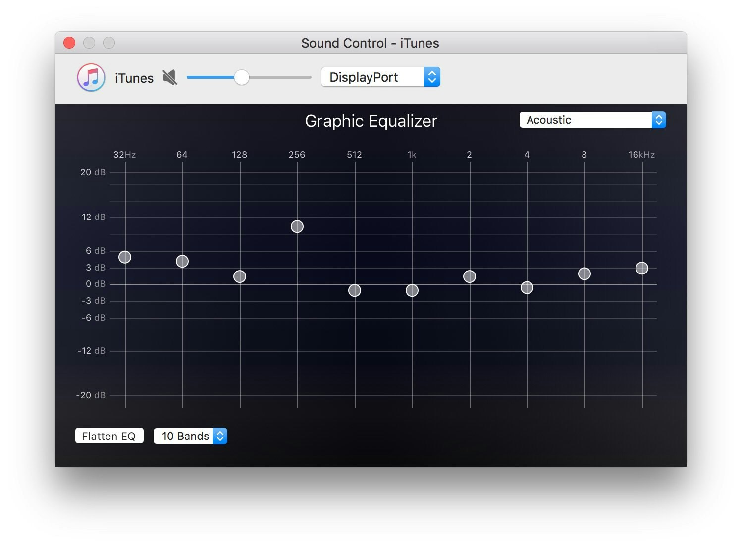Click the volume slider handle
This screenshot has height=546, width=742.
pos(243,77)
